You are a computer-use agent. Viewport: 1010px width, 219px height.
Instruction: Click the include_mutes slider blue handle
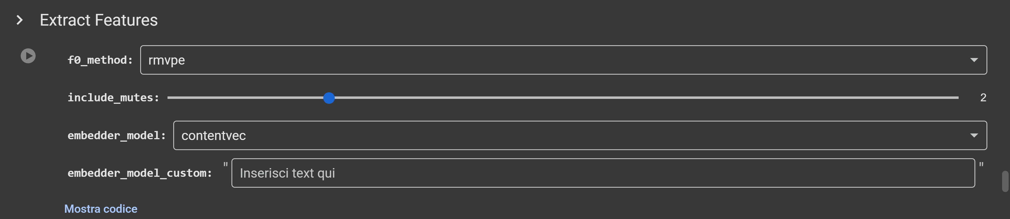point(329,98)
